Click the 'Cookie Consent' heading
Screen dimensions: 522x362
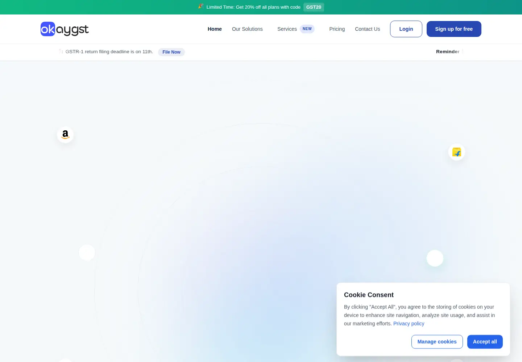(x=369, y=295)
